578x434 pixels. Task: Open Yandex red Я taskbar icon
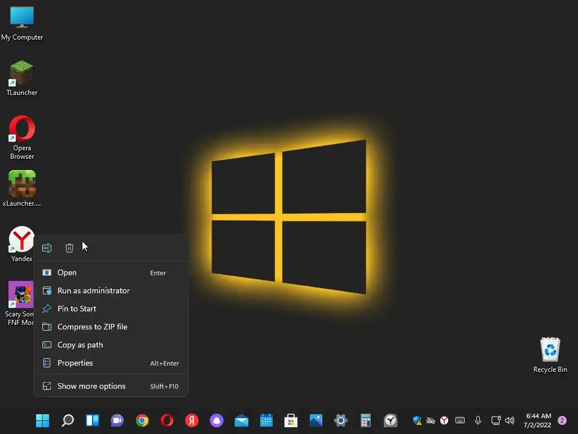point(192,420)
